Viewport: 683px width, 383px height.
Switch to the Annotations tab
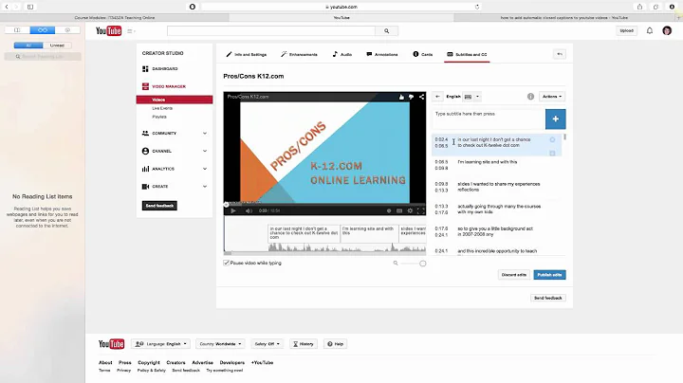coord(382,54)
